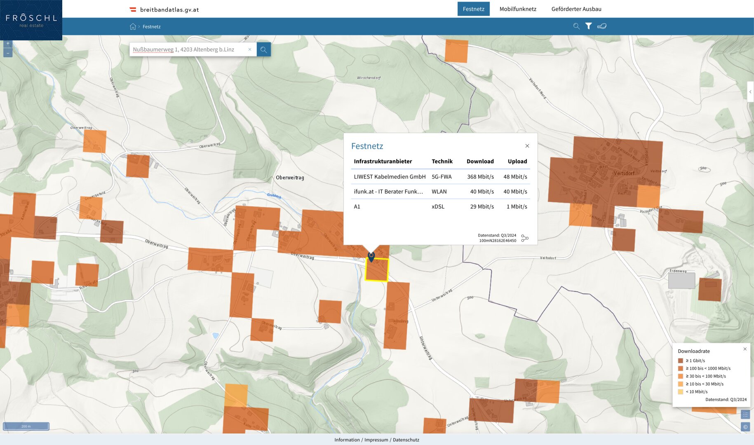Click the ≥ 1 Gbit/s legend swatch
The height and width of the screenshot is (445, 754).
click(681, 361)
